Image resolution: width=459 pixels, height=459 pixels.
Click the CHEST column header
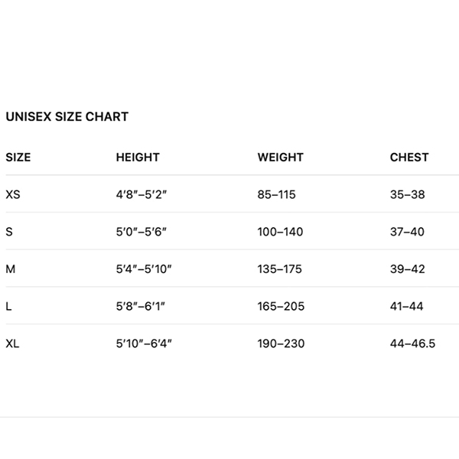pos(409,158)
